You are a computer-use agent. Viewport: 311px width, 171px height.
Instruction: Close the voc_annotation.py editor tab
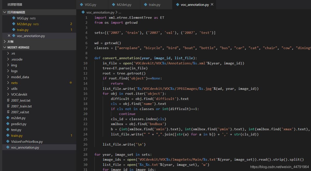click(212, 5)
